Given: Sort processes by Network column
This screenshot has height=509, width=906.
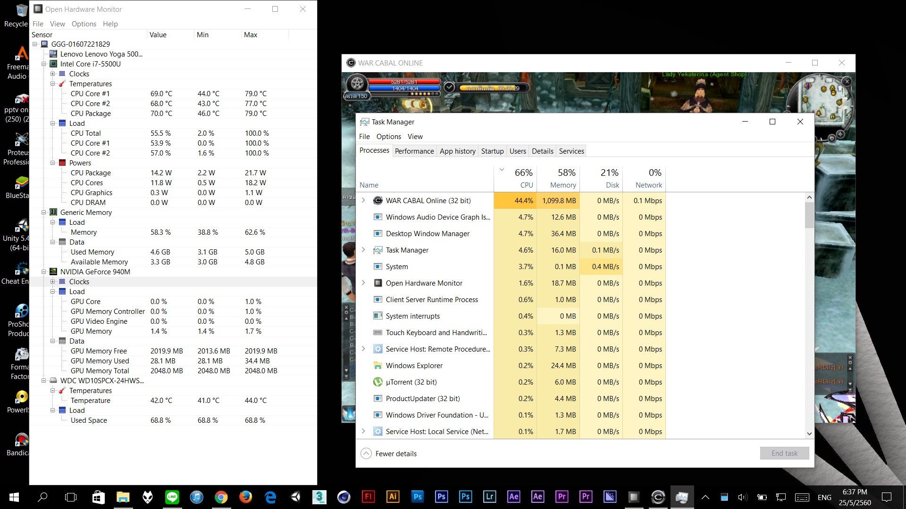Looking at the screenshot, I should (x=644, y=179).
